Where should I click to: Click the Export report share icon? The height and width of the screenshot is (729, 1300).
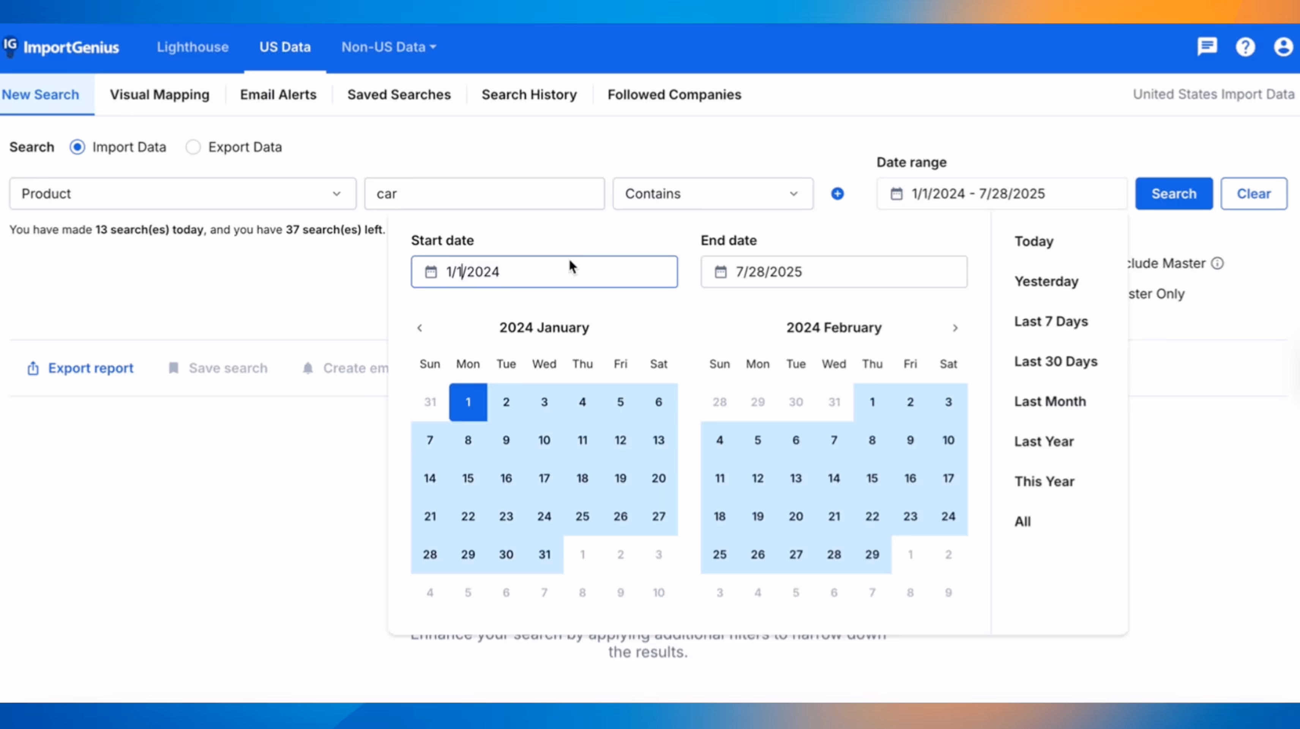point(33,368)
